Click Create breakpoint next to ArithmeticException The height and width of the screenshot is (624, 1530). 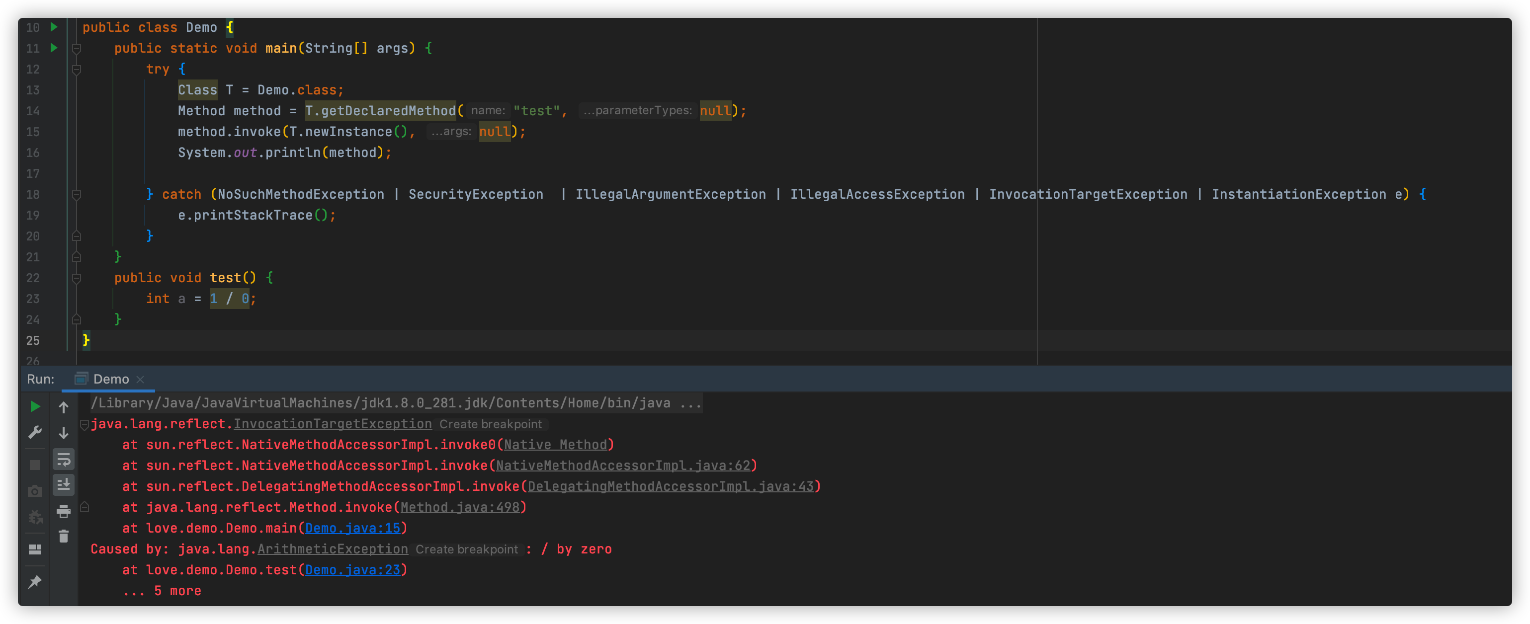[x=467, y=550]
